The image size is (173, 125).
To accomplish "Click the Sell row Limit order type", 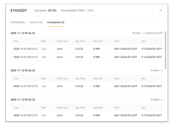I will tap(60, 57).
